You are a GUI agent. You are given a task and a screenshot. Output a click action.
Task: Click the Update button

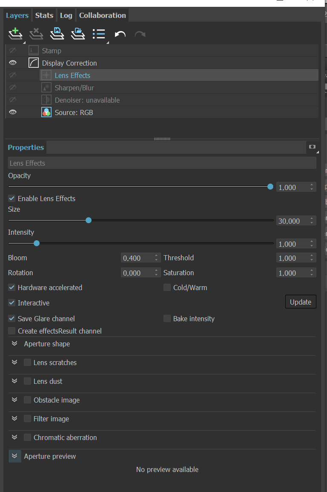point(301,302)
